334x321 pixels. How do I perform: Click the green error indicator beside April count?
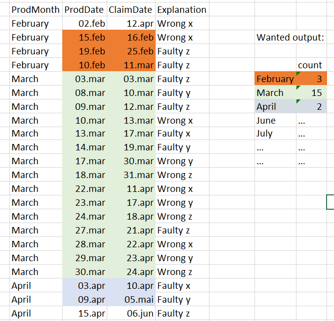[x=298, y=101]
